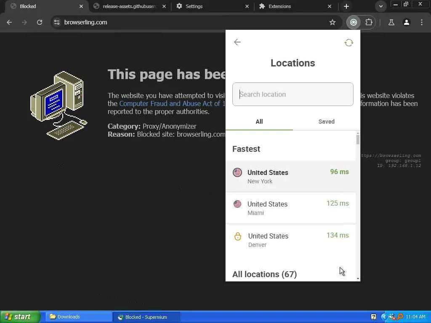Connect to United States Miami
Viewport: 431px width, 323px height.
pos(290,208)
